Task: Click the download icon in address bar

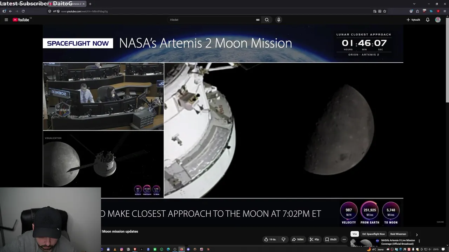Action: point(380,11)
